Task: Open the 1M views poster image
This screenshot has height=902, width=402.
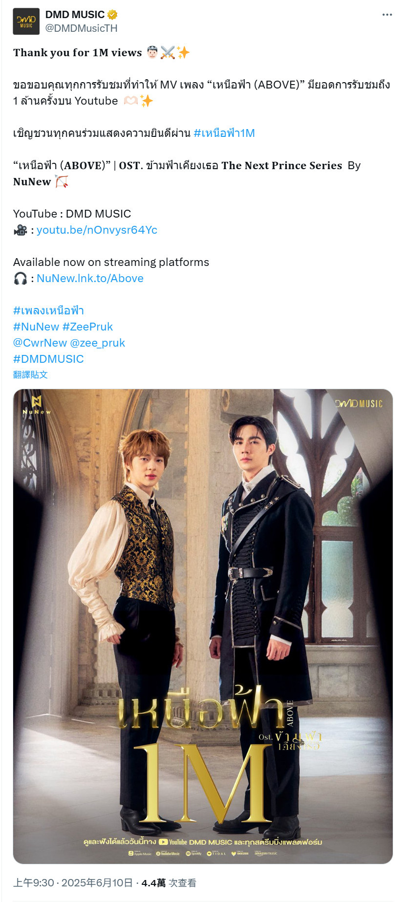Action: coord(203,626)
